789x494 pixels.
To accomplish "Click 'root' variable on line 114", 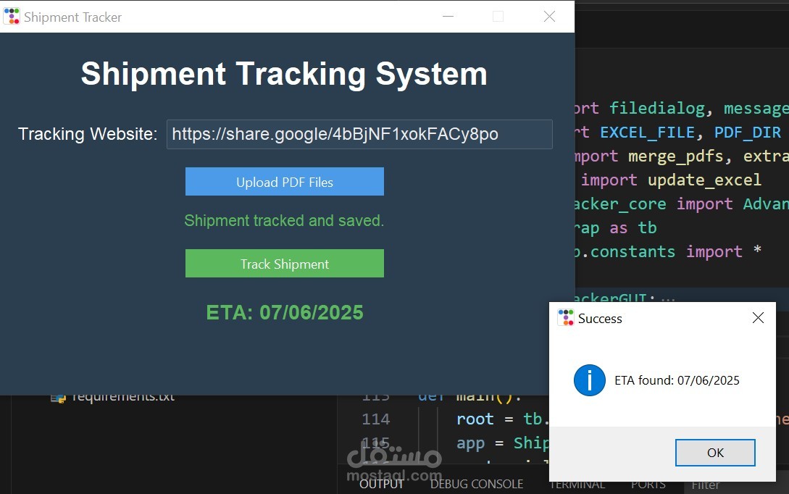I will tap(475, 419).
